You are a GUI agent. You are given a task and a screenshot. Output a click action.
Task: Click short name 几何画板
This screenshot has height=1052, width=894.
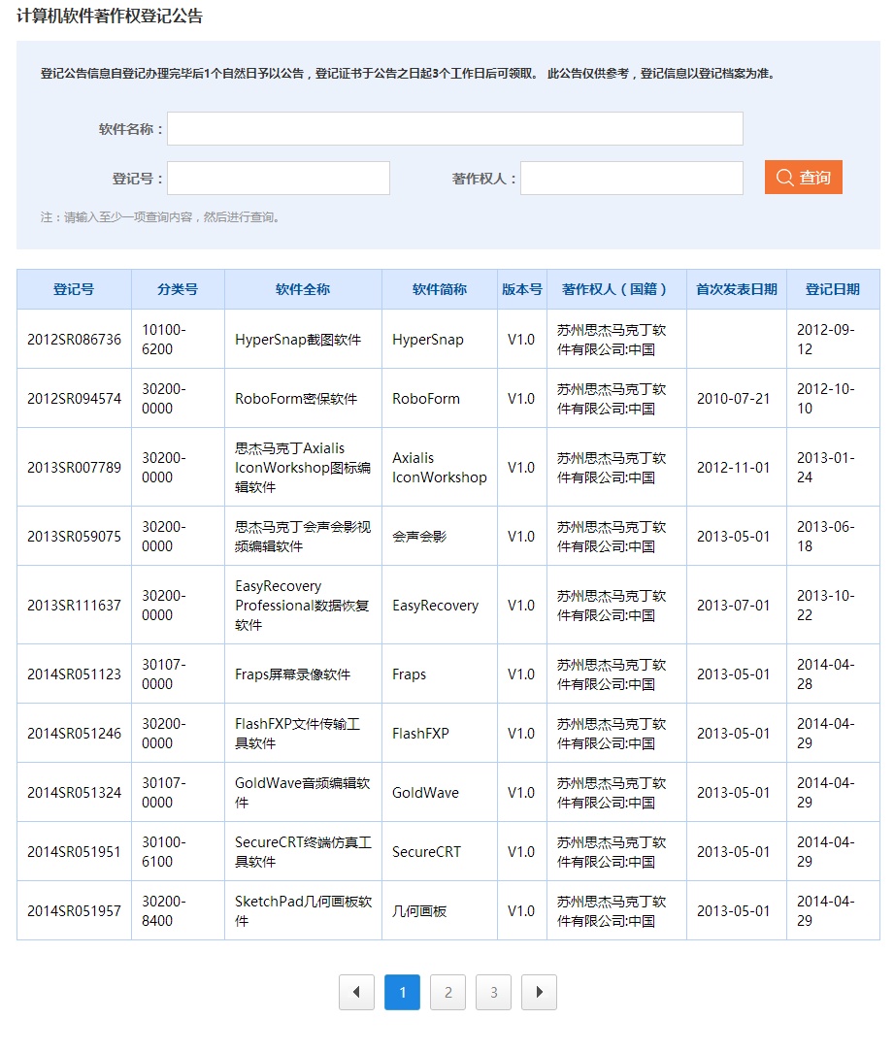coord(419,911)
